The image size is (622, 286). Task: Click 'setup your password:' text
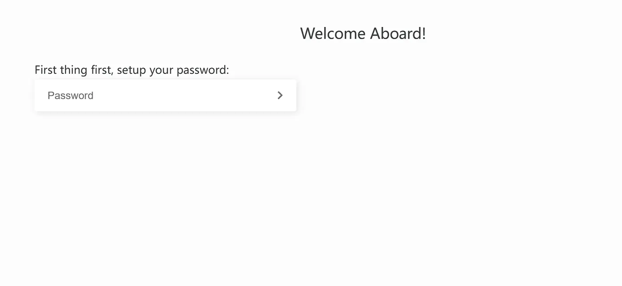point(173,70)
